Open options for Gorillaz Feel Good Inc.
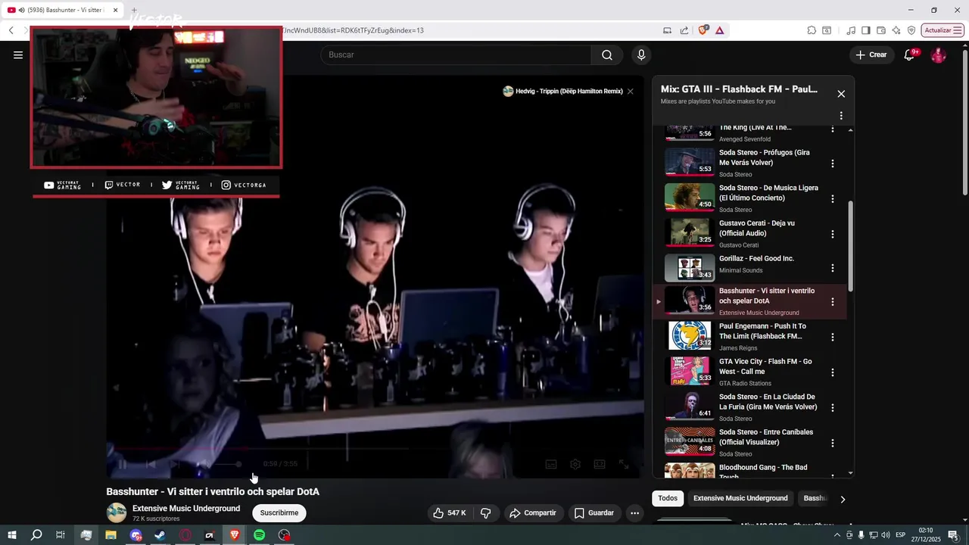 coord(833,268)
